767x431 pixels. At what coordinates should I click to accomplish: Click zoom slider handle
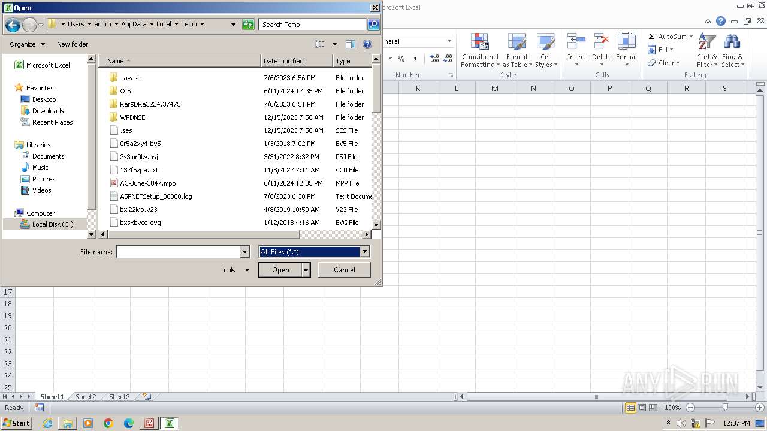[725, 408]
